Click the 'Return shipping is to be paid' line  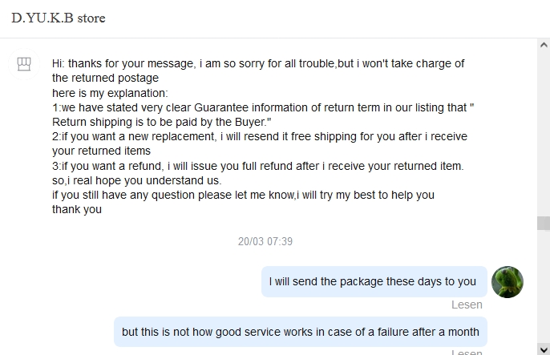coord(162,122)
